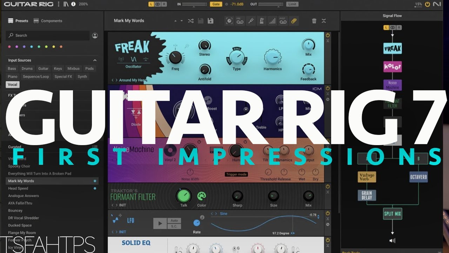449x253 pixels.
Task: Open the PRE tape deck tool
Action: 240,21
